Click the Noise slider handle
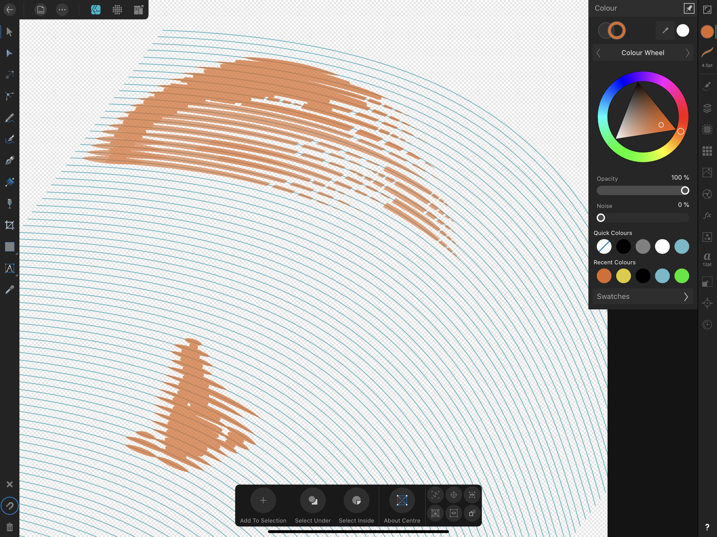The image size is (717, 537). click(601, 218)
